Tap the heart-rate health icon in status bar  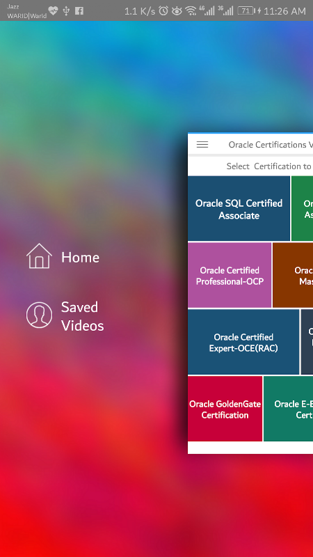click(54, 10)
